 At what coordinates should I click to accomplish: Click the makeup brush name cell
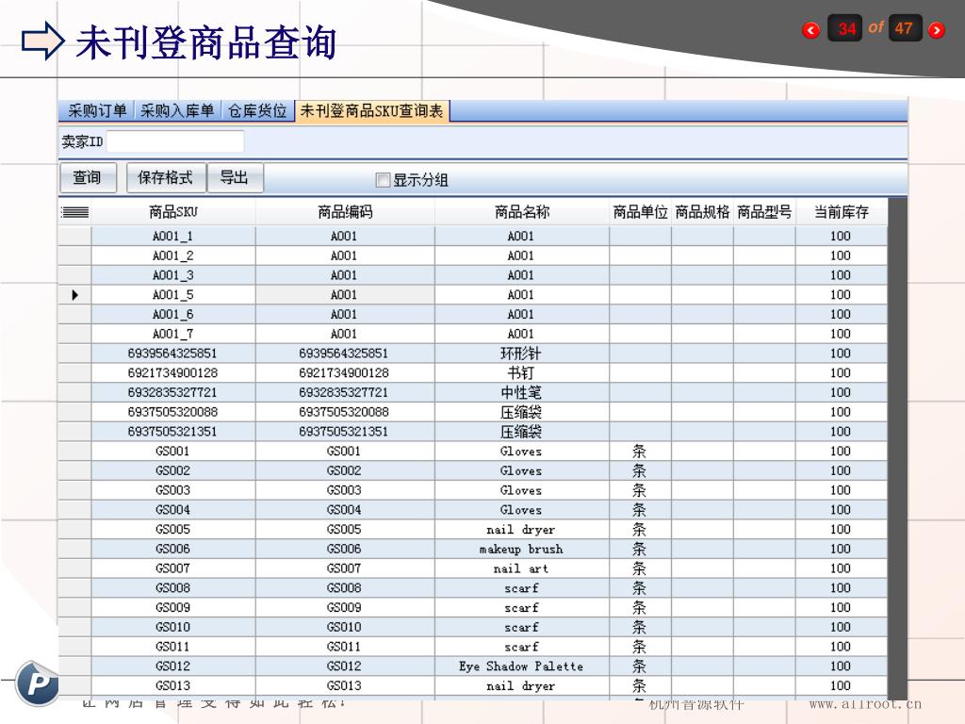522,549
